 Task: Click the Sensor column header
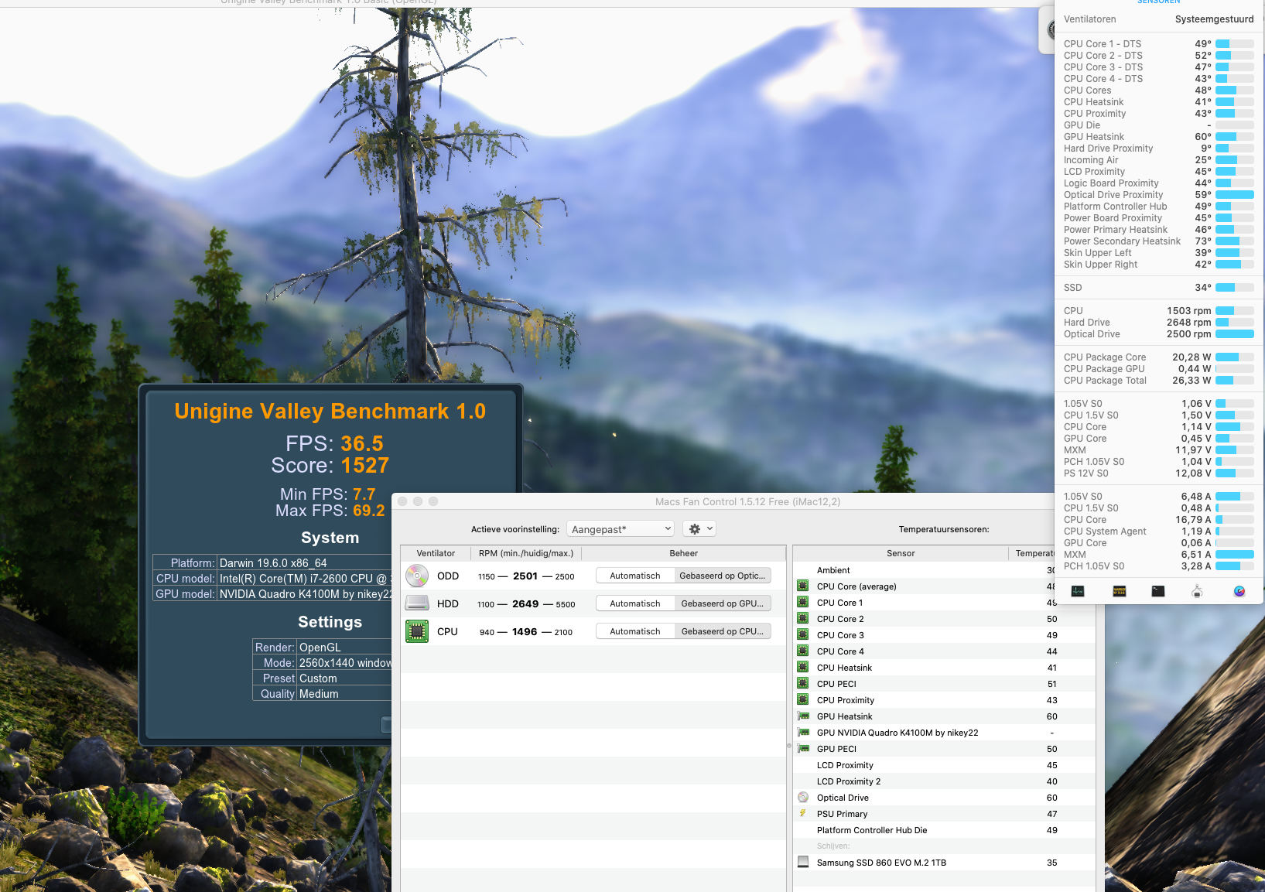pos(901,553)
